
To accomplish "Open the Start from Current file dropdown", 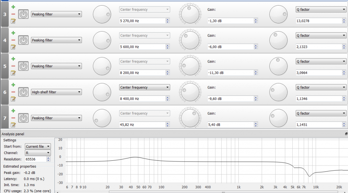I will 38,146.
